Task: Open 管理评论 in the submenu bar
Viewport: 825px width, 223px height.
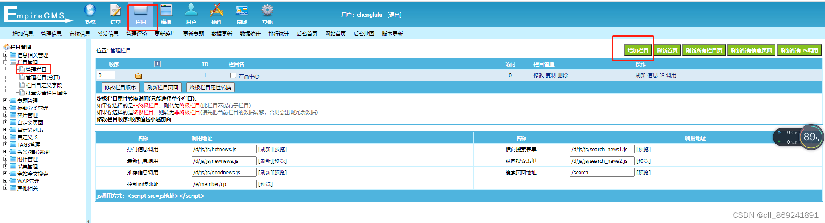Action: coord(136,34)
